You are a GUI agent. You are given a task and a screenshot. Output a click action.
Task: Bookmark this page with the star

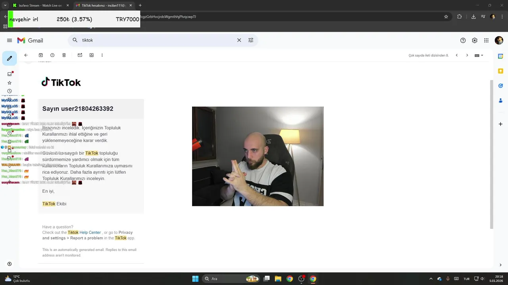click(x=446, y=17)
